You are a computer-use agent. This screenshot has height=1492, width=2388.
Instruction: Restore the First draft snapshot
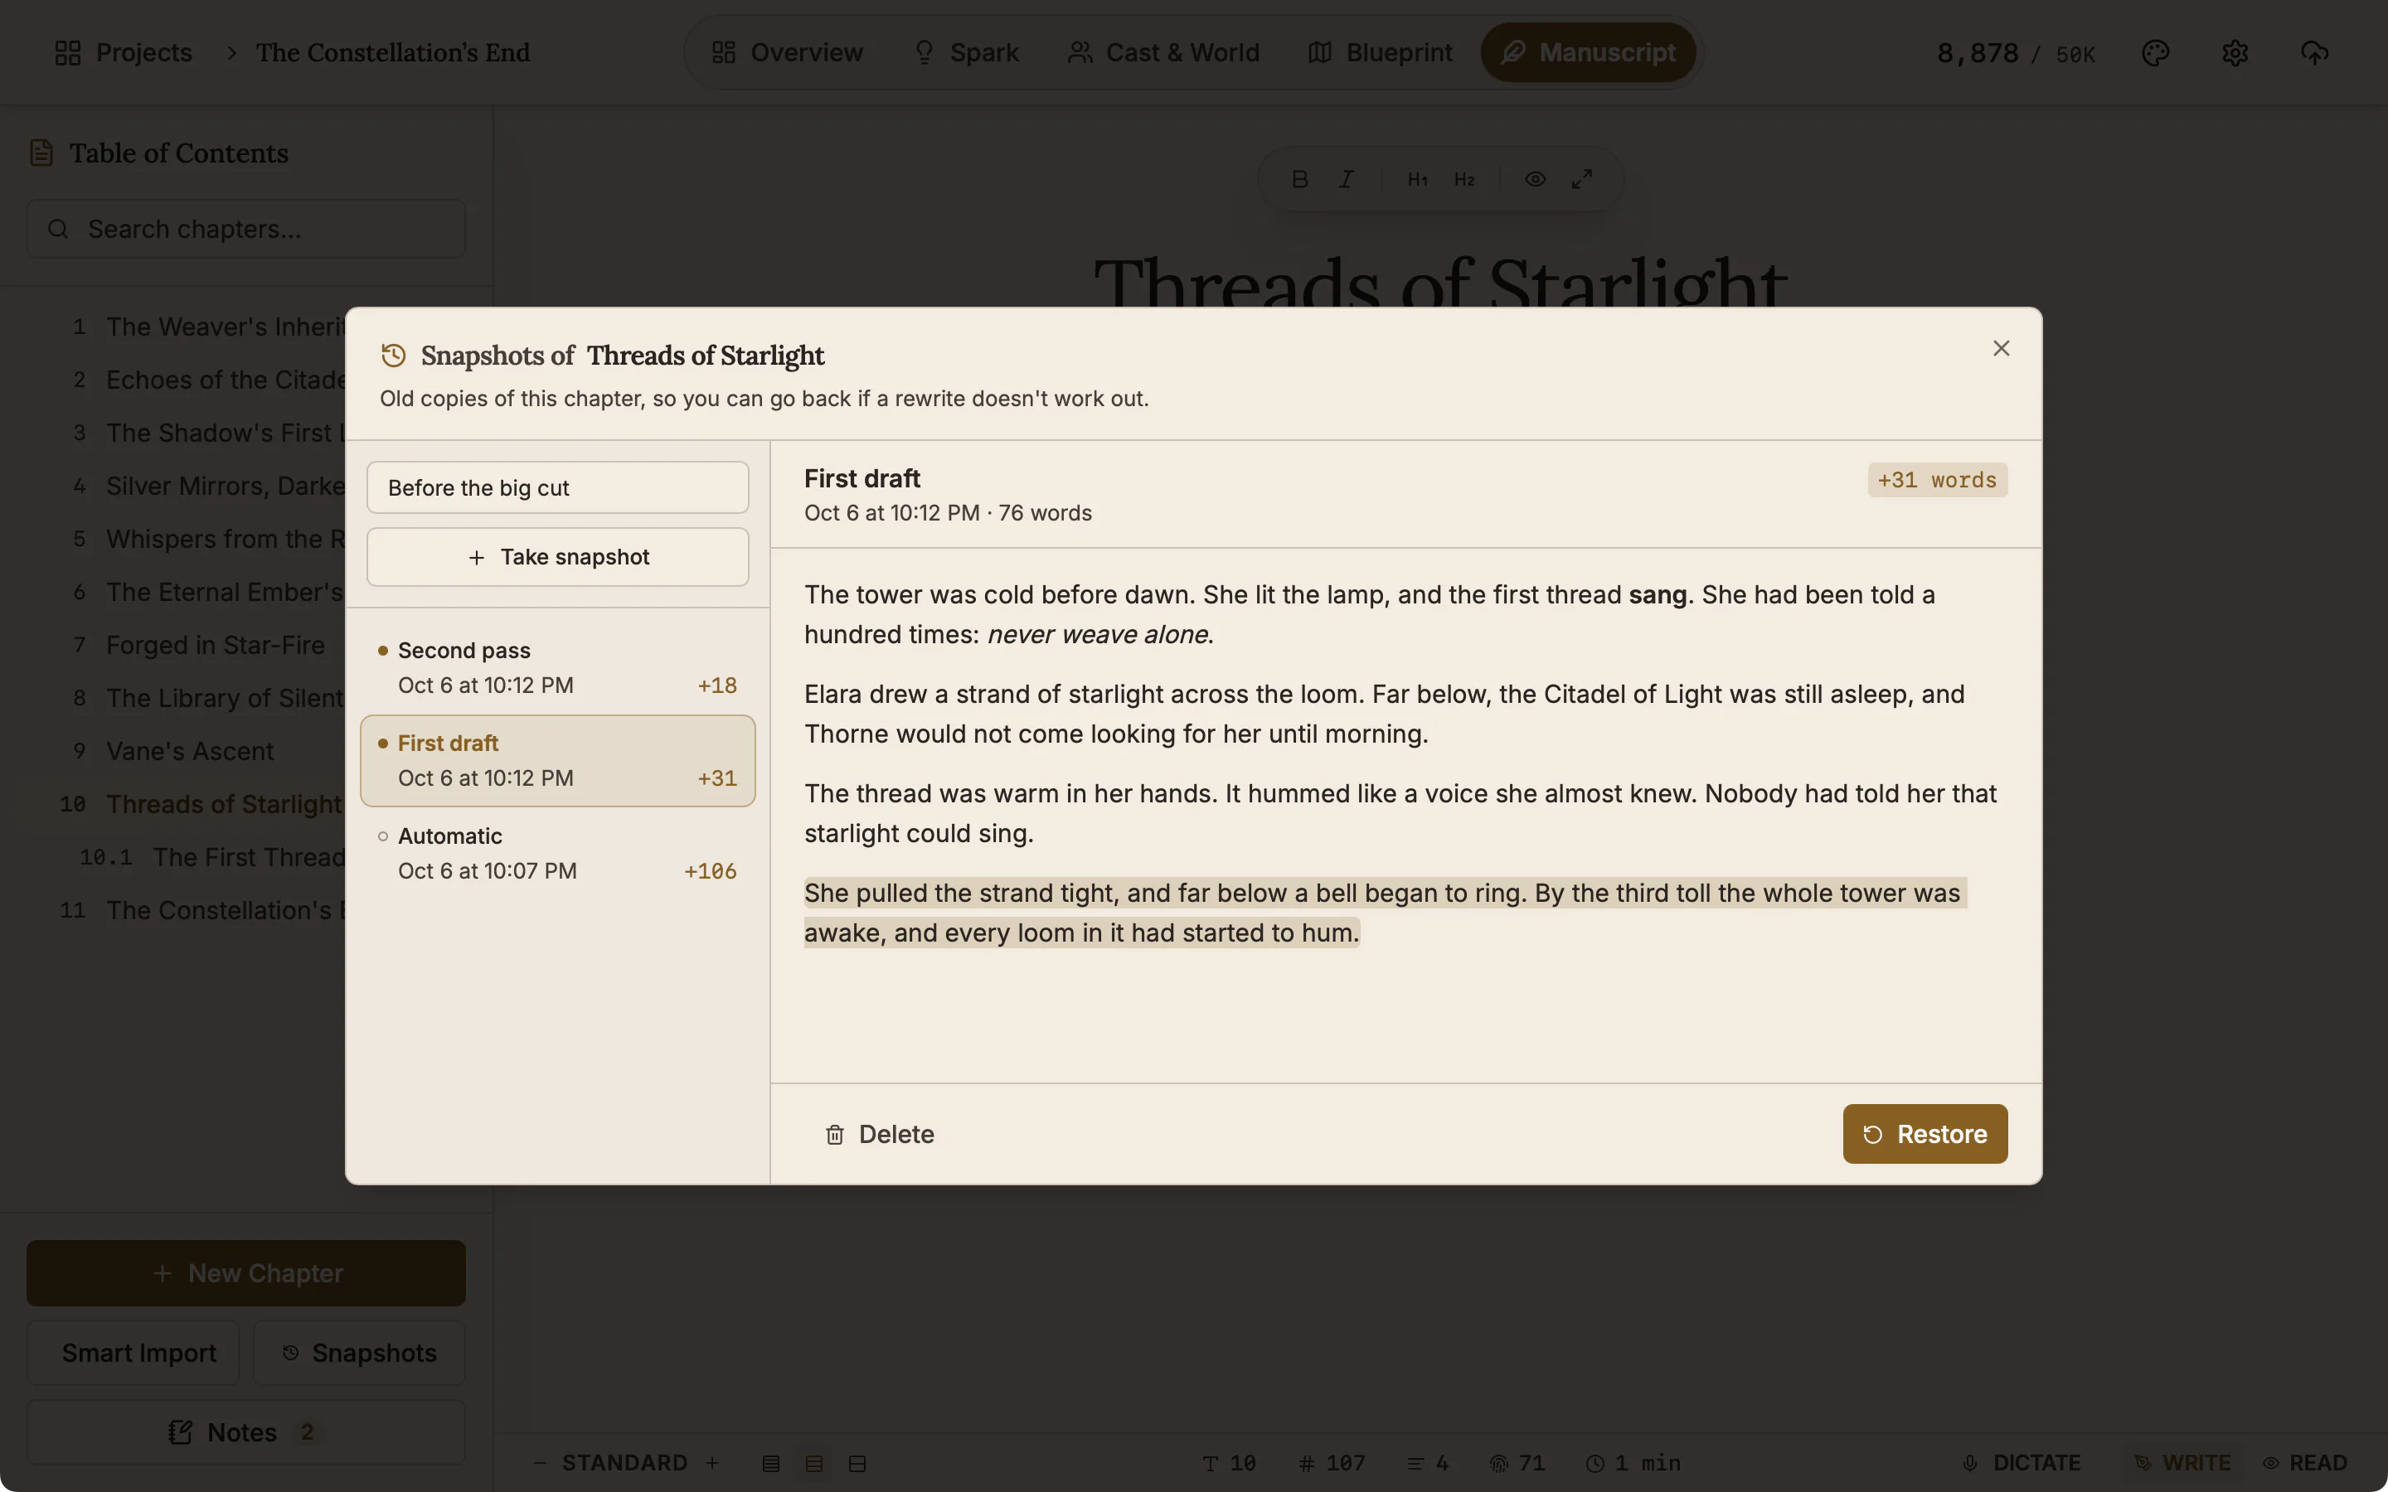[x=1924, y=1134]
